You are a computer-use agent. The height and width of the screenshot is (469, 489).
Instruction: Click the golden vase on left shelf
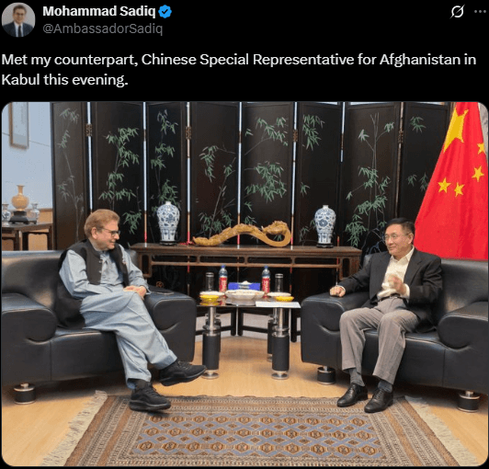(x=20, y=198)
